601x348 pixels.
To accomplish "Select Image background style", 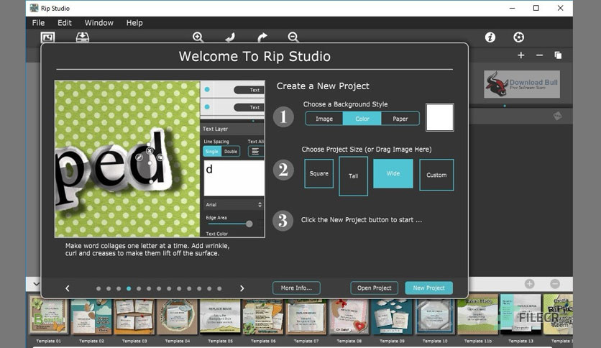I will coord(324,119).
